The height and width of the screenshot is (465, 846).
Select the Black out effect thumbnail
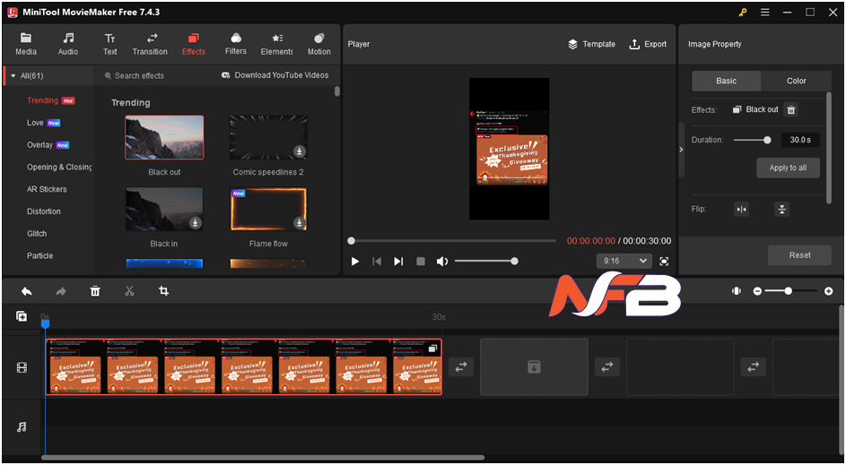(164, 137)
